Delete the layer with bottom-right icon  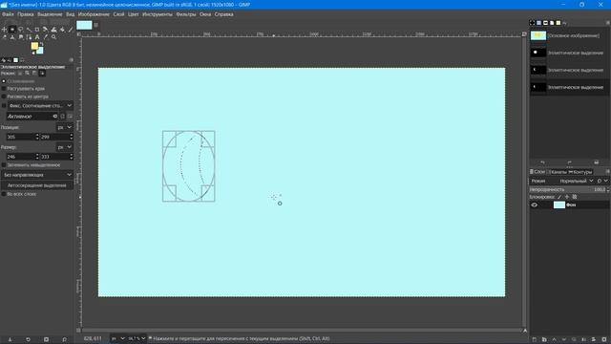[604, 340]
